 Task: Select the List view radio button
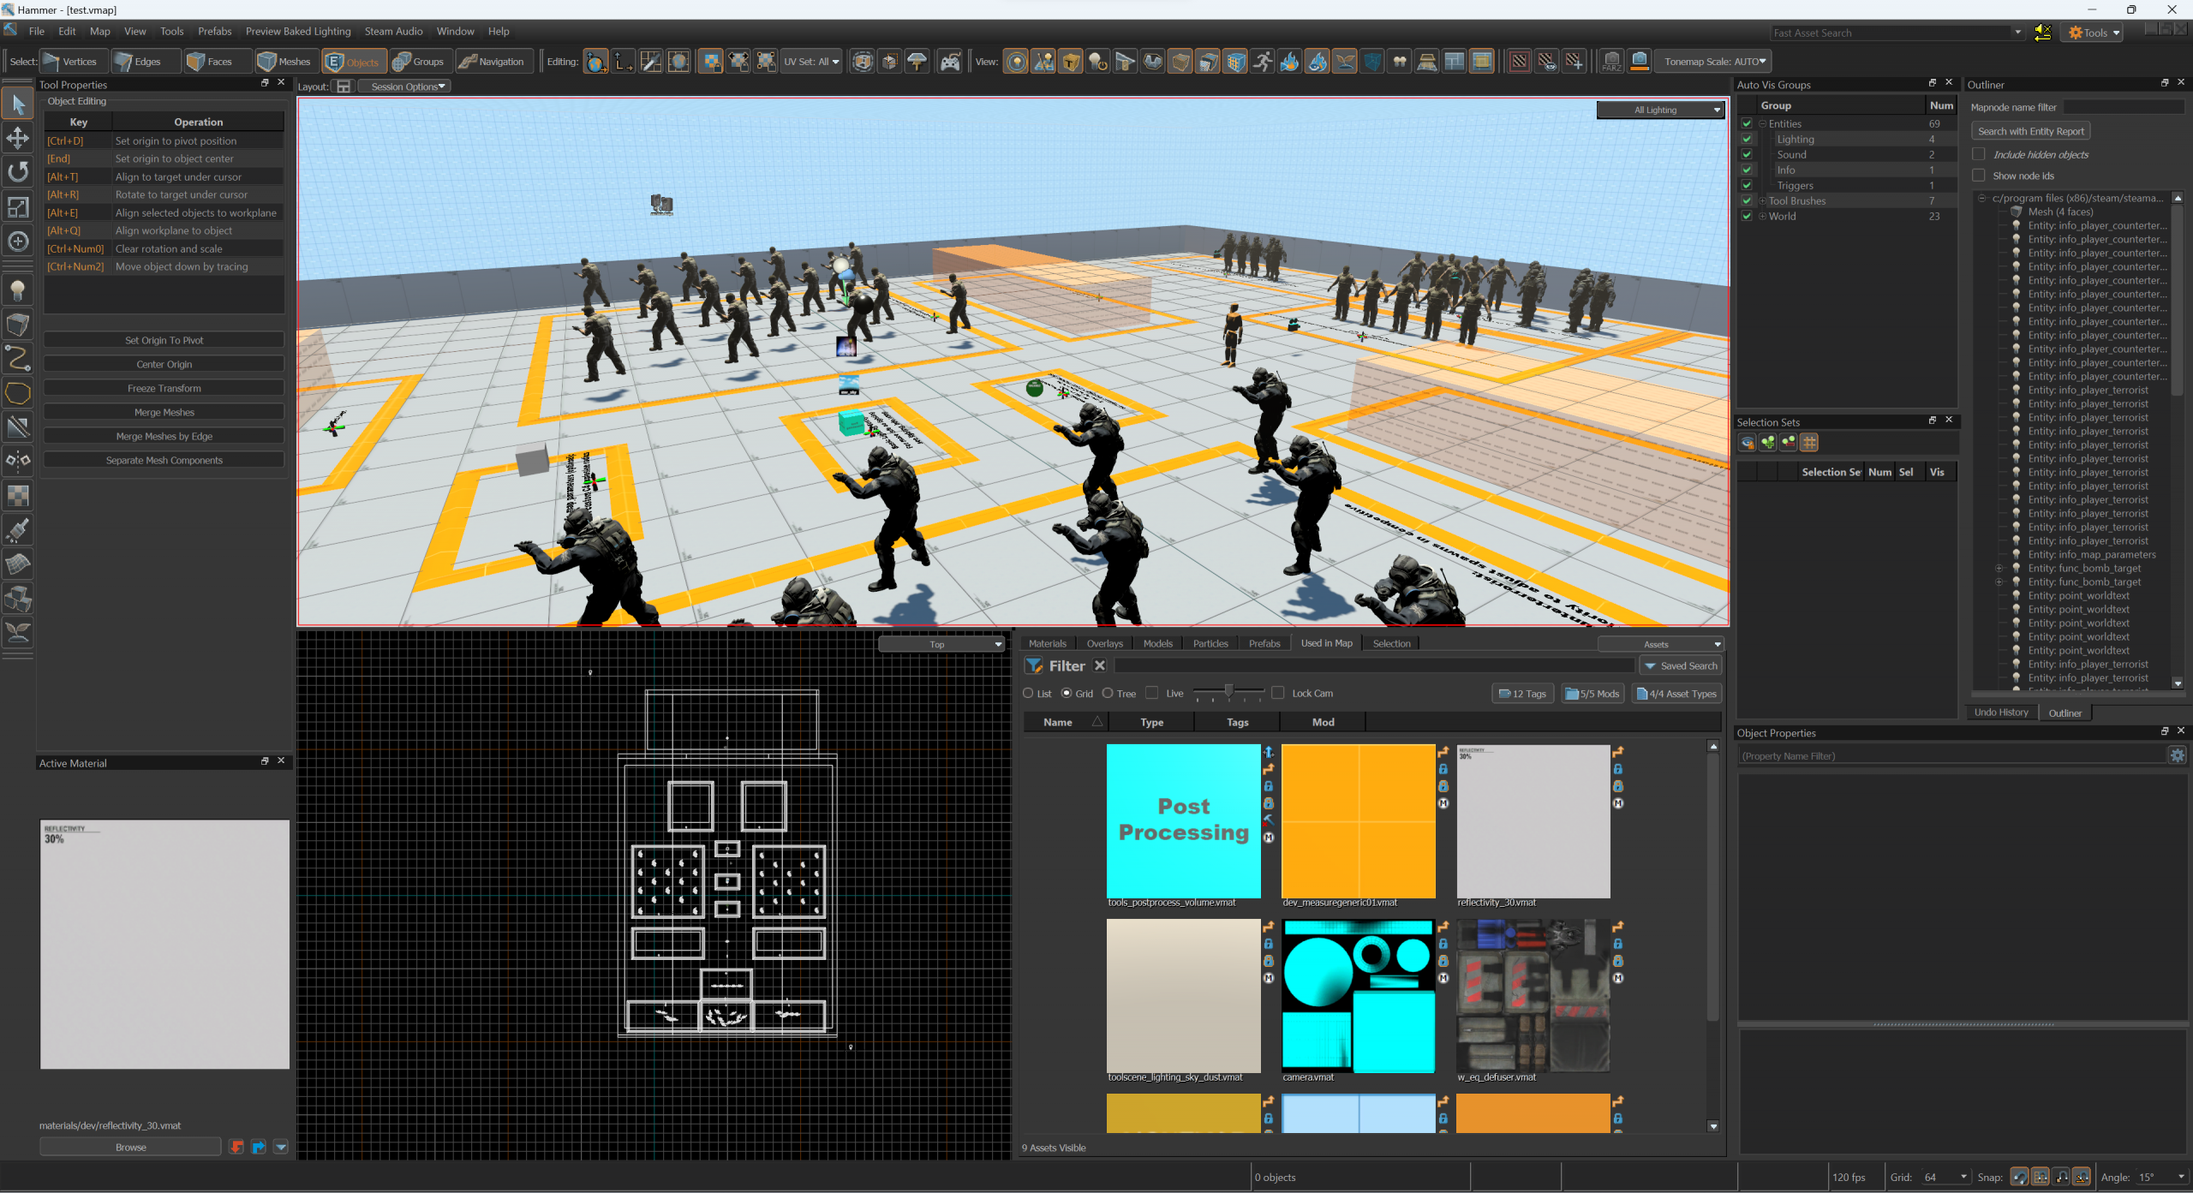point(1028,693)
